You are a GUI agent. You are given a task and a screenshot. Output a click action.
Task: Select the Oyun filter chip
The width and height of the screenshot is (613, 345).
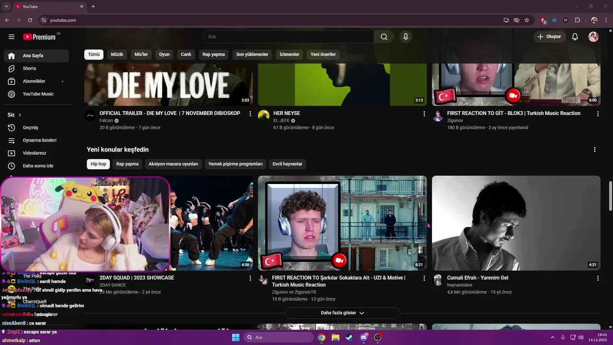click(x=164, y=55)
